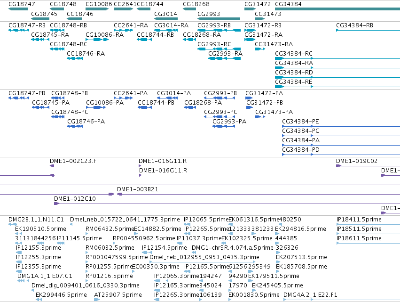This screenshot has height=302, width=400.
Task: Click the IP11145.5prime EST label
Action: click(x=79, y=238)
